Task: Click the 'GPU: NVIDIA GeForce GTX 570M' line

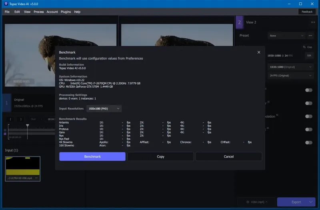Action: [86, 86]
